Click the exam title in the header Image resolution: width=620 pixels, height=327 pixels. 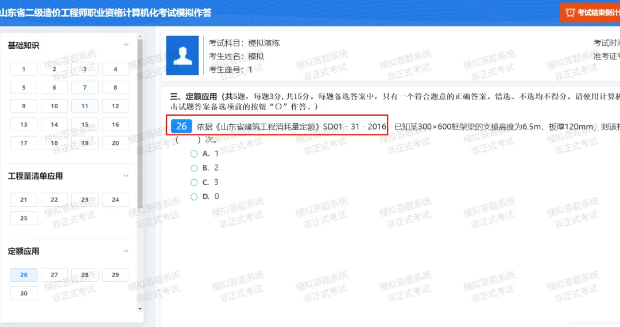tap(106, 13)
